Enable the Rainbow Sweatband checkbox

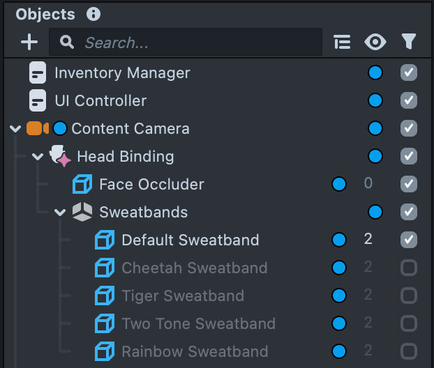(409, 351)
